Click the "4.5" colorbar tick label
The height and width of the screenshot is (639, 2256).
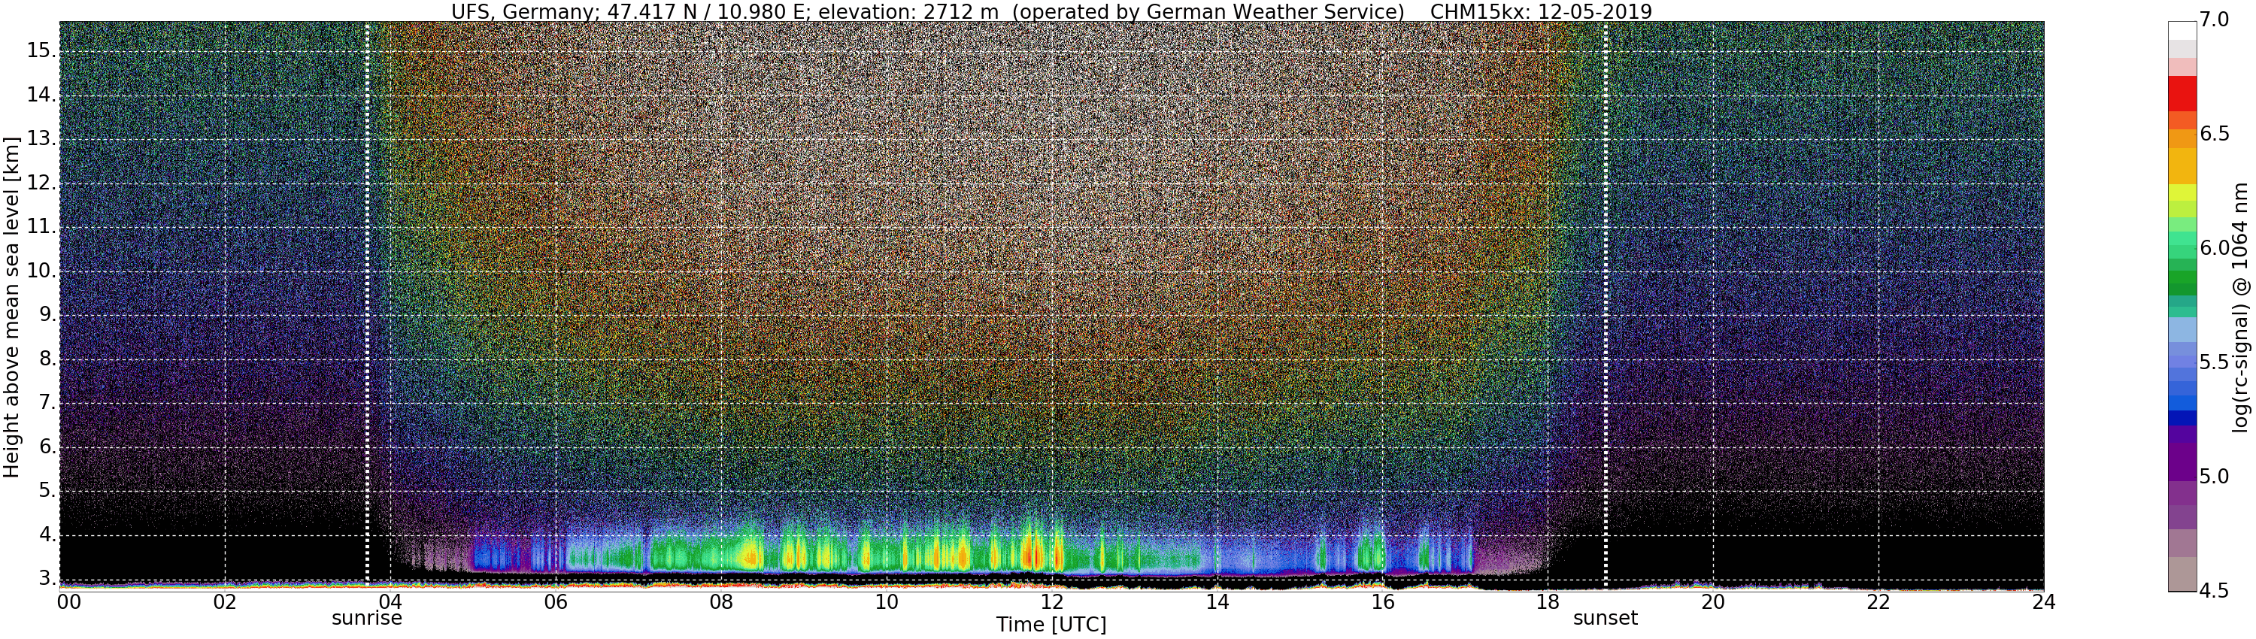(2214, 591)
